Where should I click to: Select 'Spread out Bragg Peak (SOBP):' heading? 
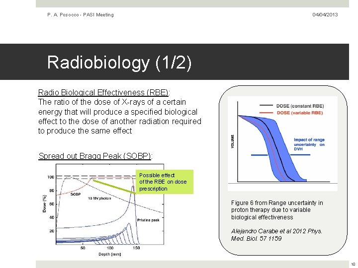pyautogui.click(x=95, y=156)
